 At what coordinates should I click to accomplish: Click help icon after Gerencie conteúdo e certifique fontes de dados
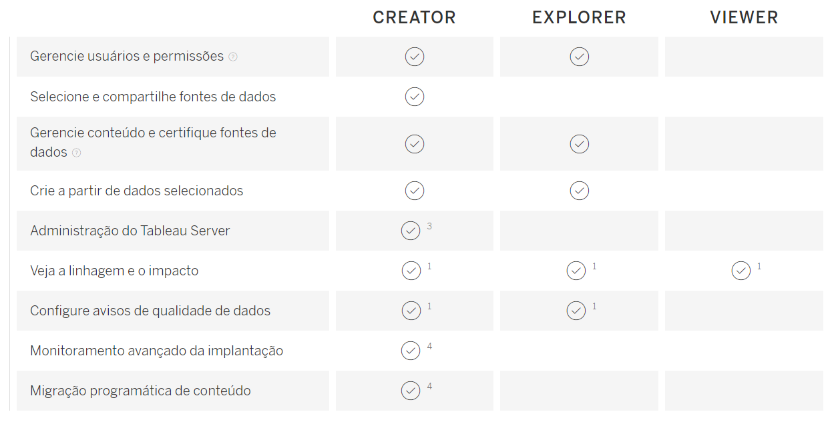pos(77,153)
